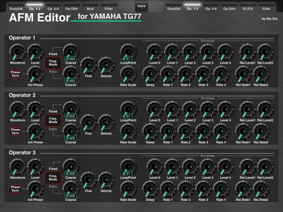
Task: Click Operator 2 Init Phase knob
Action: pyautogui.click(x=35, y=131)
